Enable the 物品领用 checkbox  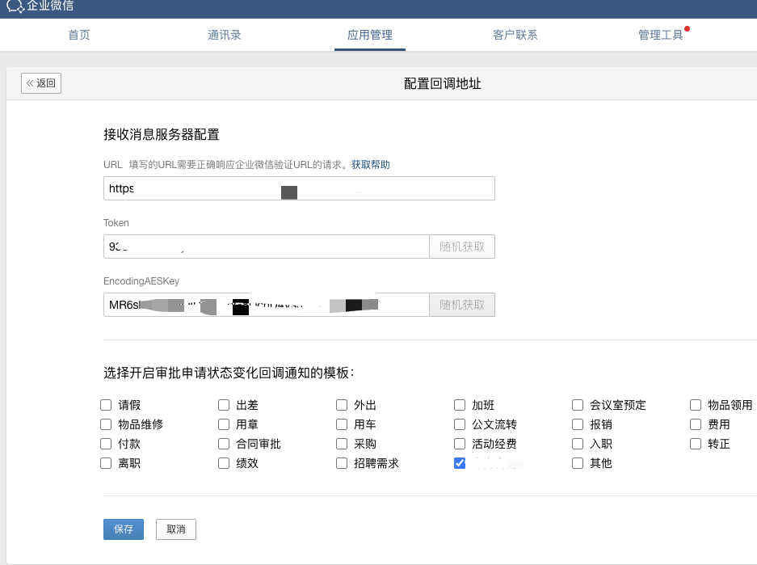coord(696,405)
